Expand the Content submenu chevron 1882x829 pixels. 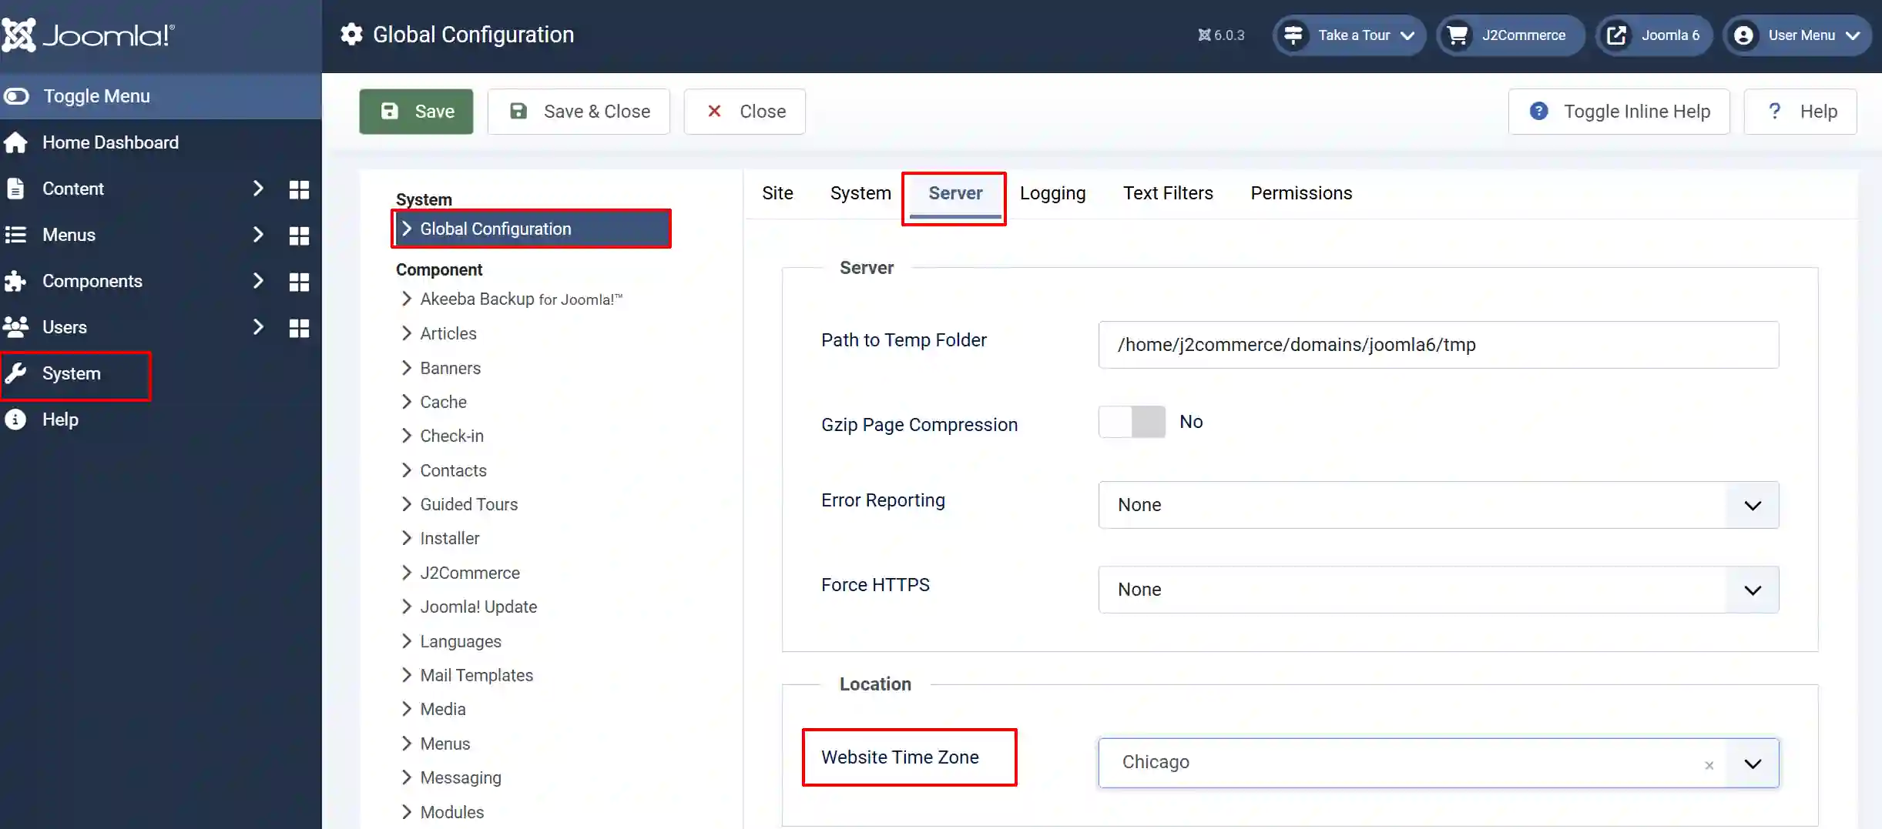tap(258, 189)
